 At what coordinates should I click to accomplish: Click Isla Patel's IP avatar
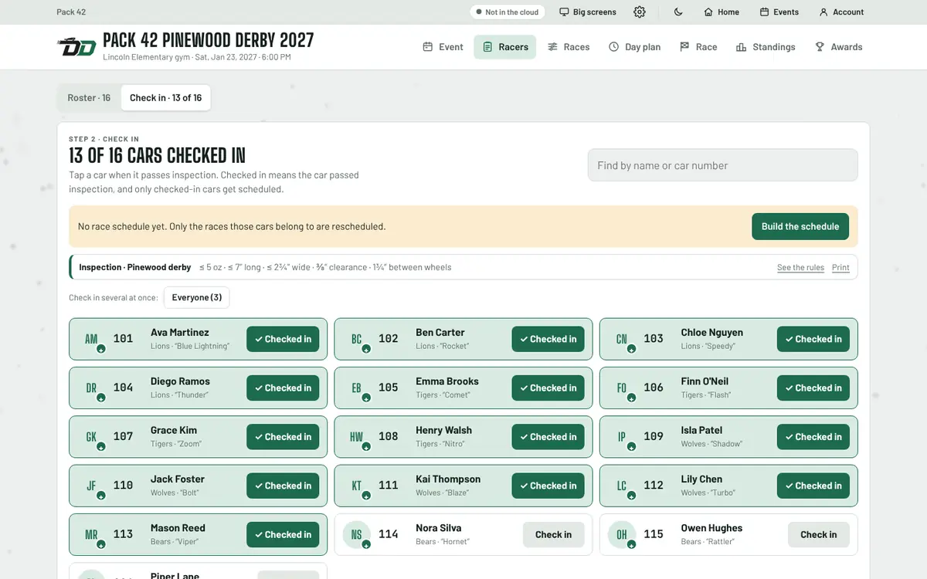(622, 437)
